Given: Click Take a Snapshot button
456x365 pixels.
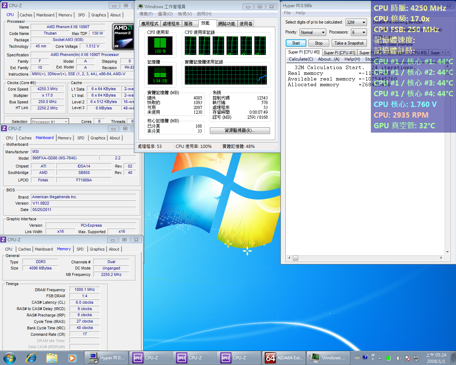Looking at the screenshot, I should [x=349, y=43].
